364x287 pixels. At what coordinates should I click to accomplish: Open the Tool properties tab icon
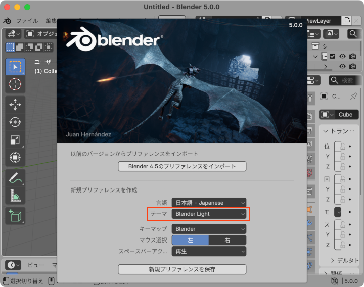tap(310, 98)
